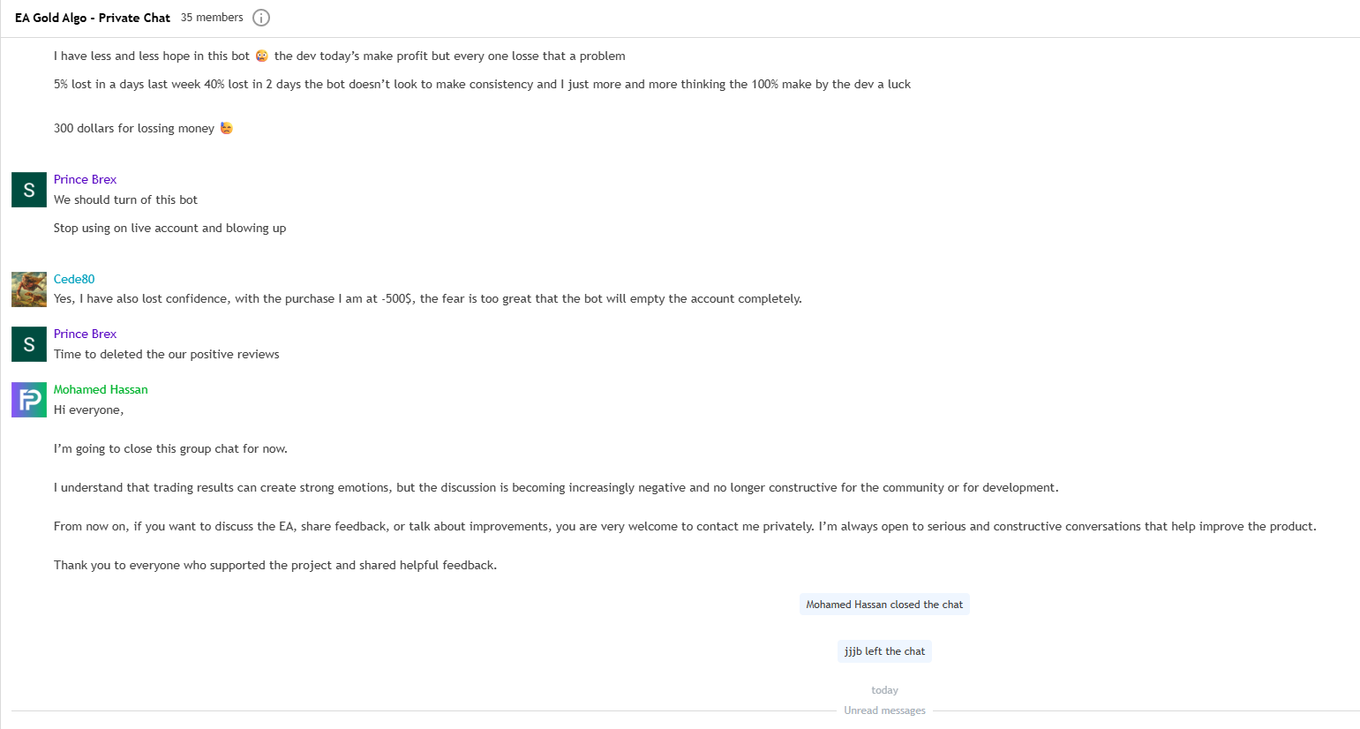Click the emoji after "hope in this bot"

[262, 56]
